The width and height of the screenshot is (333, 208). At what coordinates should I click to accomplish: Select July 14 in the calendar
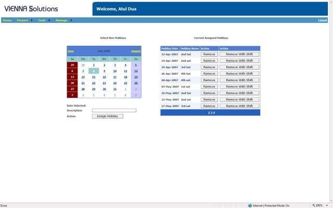point(83,77)
